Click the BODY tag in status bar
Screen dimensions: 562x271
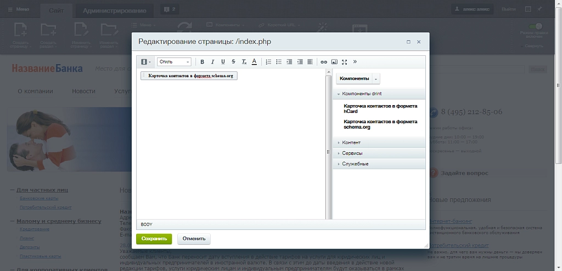[146, 224]
